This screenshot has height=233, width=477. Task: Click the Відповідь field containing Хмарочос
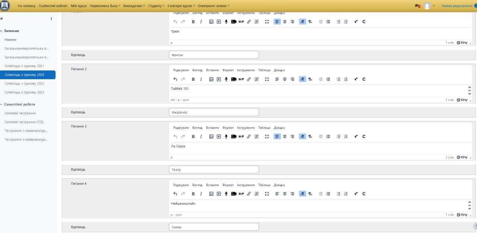pos(214,112)
